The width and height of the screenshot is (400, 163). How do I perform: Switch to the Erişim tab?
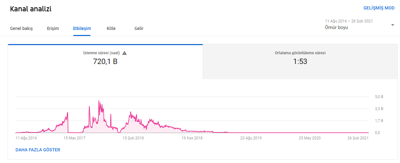(x=53, y=28)
